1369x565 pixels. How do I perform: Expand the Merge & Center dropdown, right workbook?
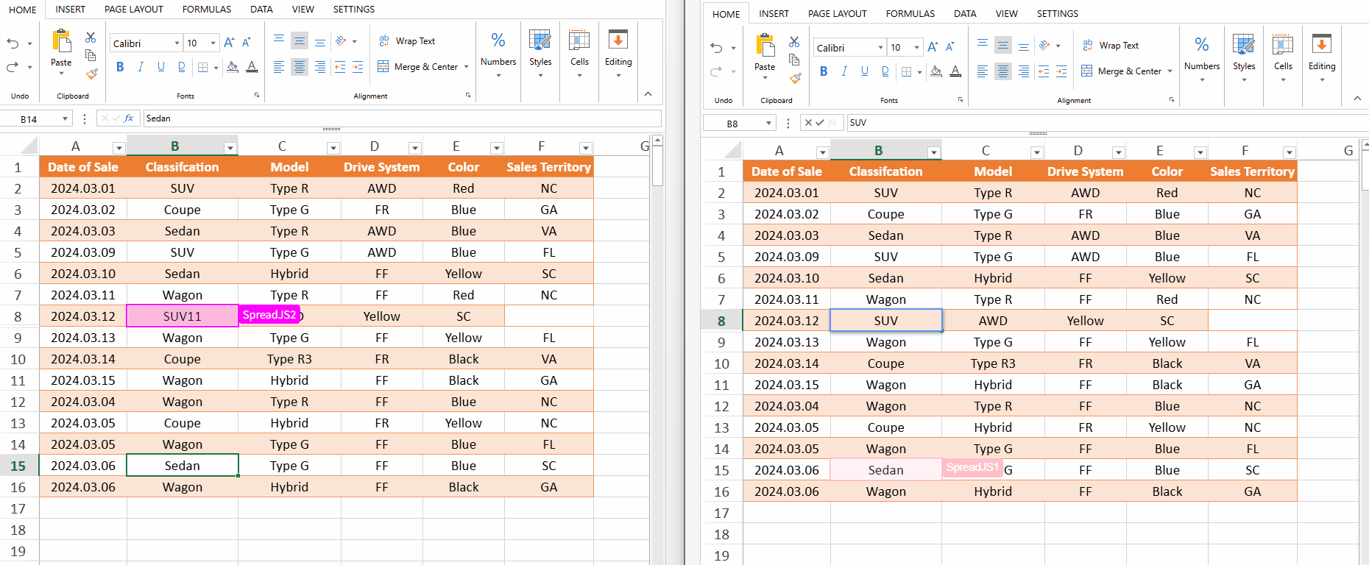1170,71
